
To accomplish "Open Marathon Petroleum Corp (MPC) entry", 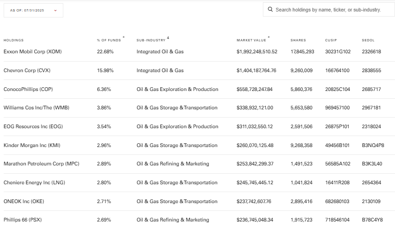I will coord(41,164).
